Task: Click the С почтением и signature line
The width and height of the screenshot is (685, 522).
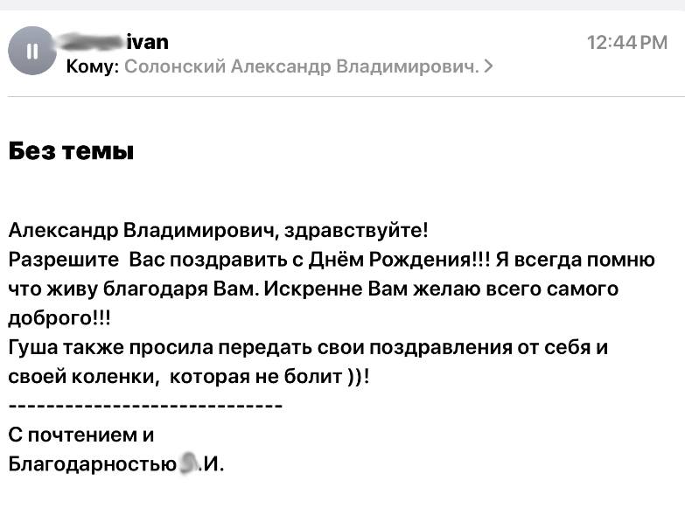Action: tap(81, 435)
